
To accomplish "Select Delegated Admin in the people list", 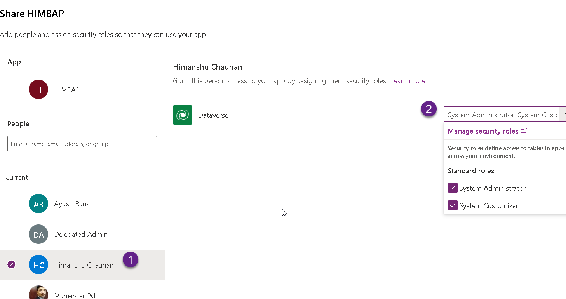I will pyautogui.click(x=81, y=235).
